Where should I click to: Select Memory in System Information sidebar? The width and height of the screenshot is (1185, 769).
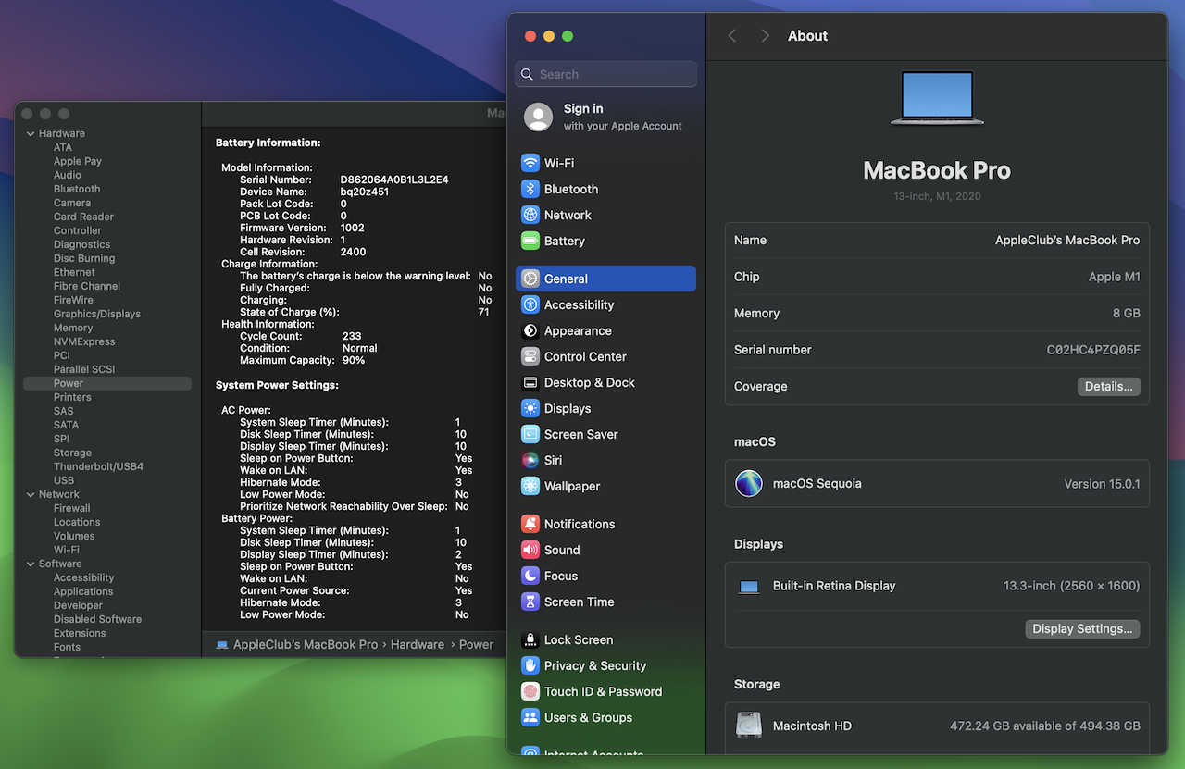[x=73, y=328]
